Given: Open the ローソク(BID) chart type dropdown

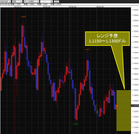Looking at the screenshot, I should click(x=31, y=1).
